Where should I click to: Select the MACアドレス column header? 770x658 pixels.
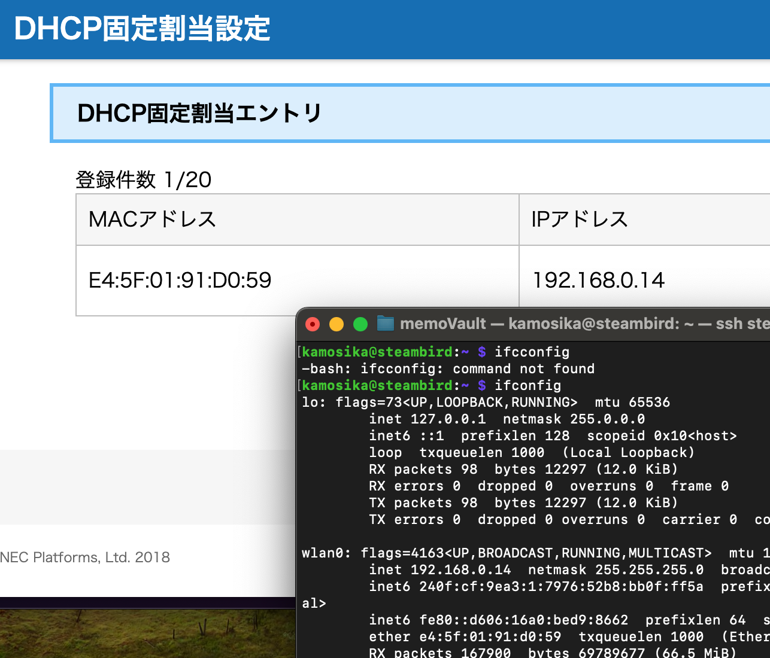tap(151, 219)
